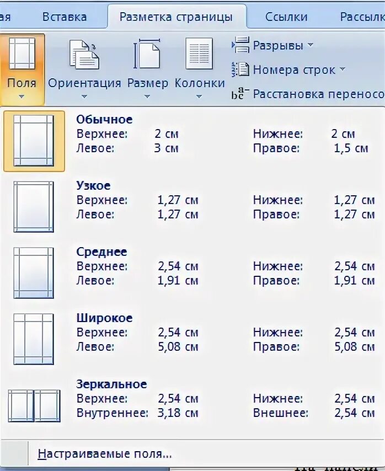385x471 pixels.
Task: Select the Обычное margin preset thumbnail
Action: [x=34, y=141]
